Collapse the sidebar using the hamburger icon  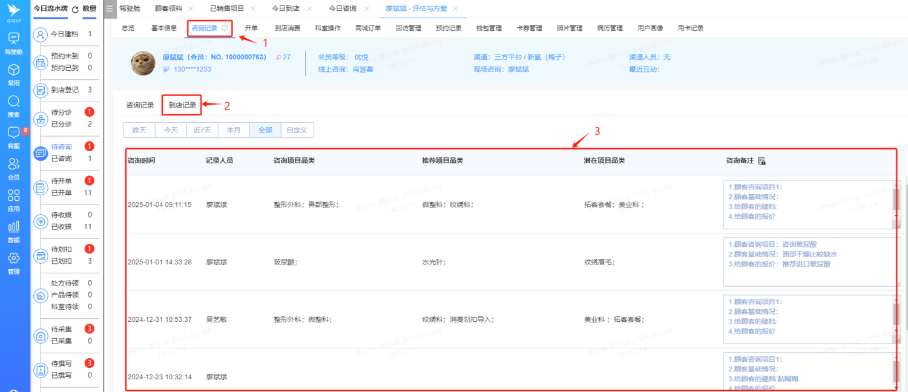(110, 9)
